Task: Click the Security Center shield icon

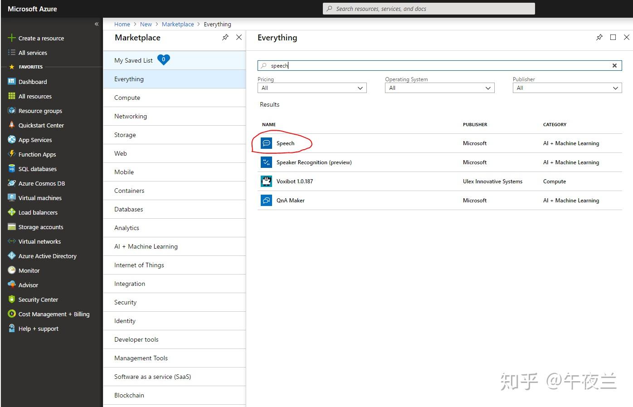Action: (x=12, y=299)
